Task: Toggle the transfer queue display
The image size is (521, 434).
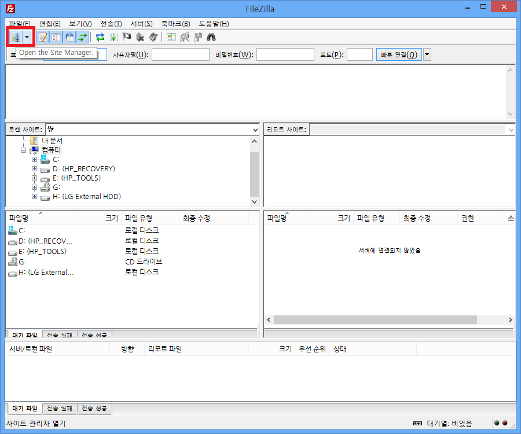Action: (x=83, y=37)
